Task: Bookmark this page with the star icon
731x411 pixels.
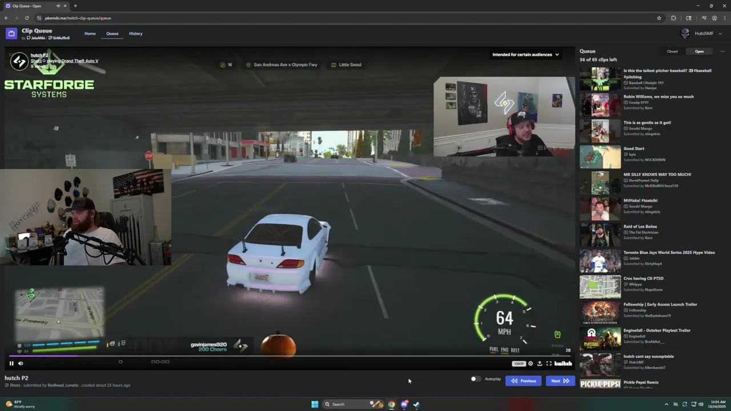Action: point(659,18)
